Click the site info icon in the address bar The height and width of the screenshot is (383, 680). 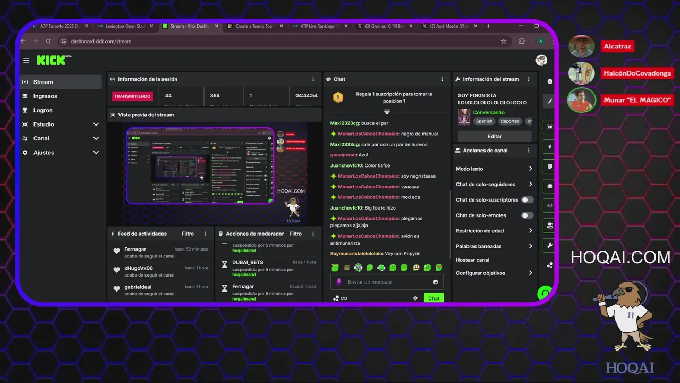[64, 41]
